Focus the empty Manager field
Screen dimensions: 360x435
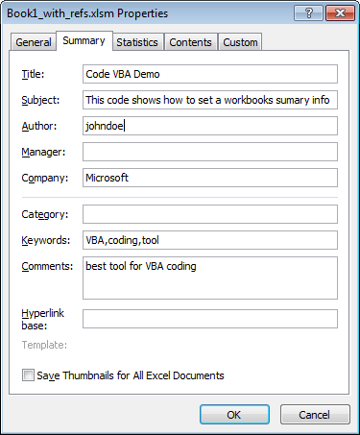[x=210, y=152]
